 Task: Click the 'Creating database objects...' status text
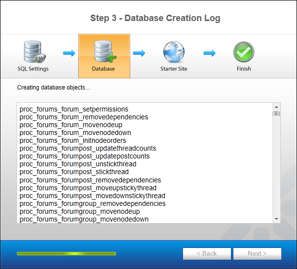[53, 88]
